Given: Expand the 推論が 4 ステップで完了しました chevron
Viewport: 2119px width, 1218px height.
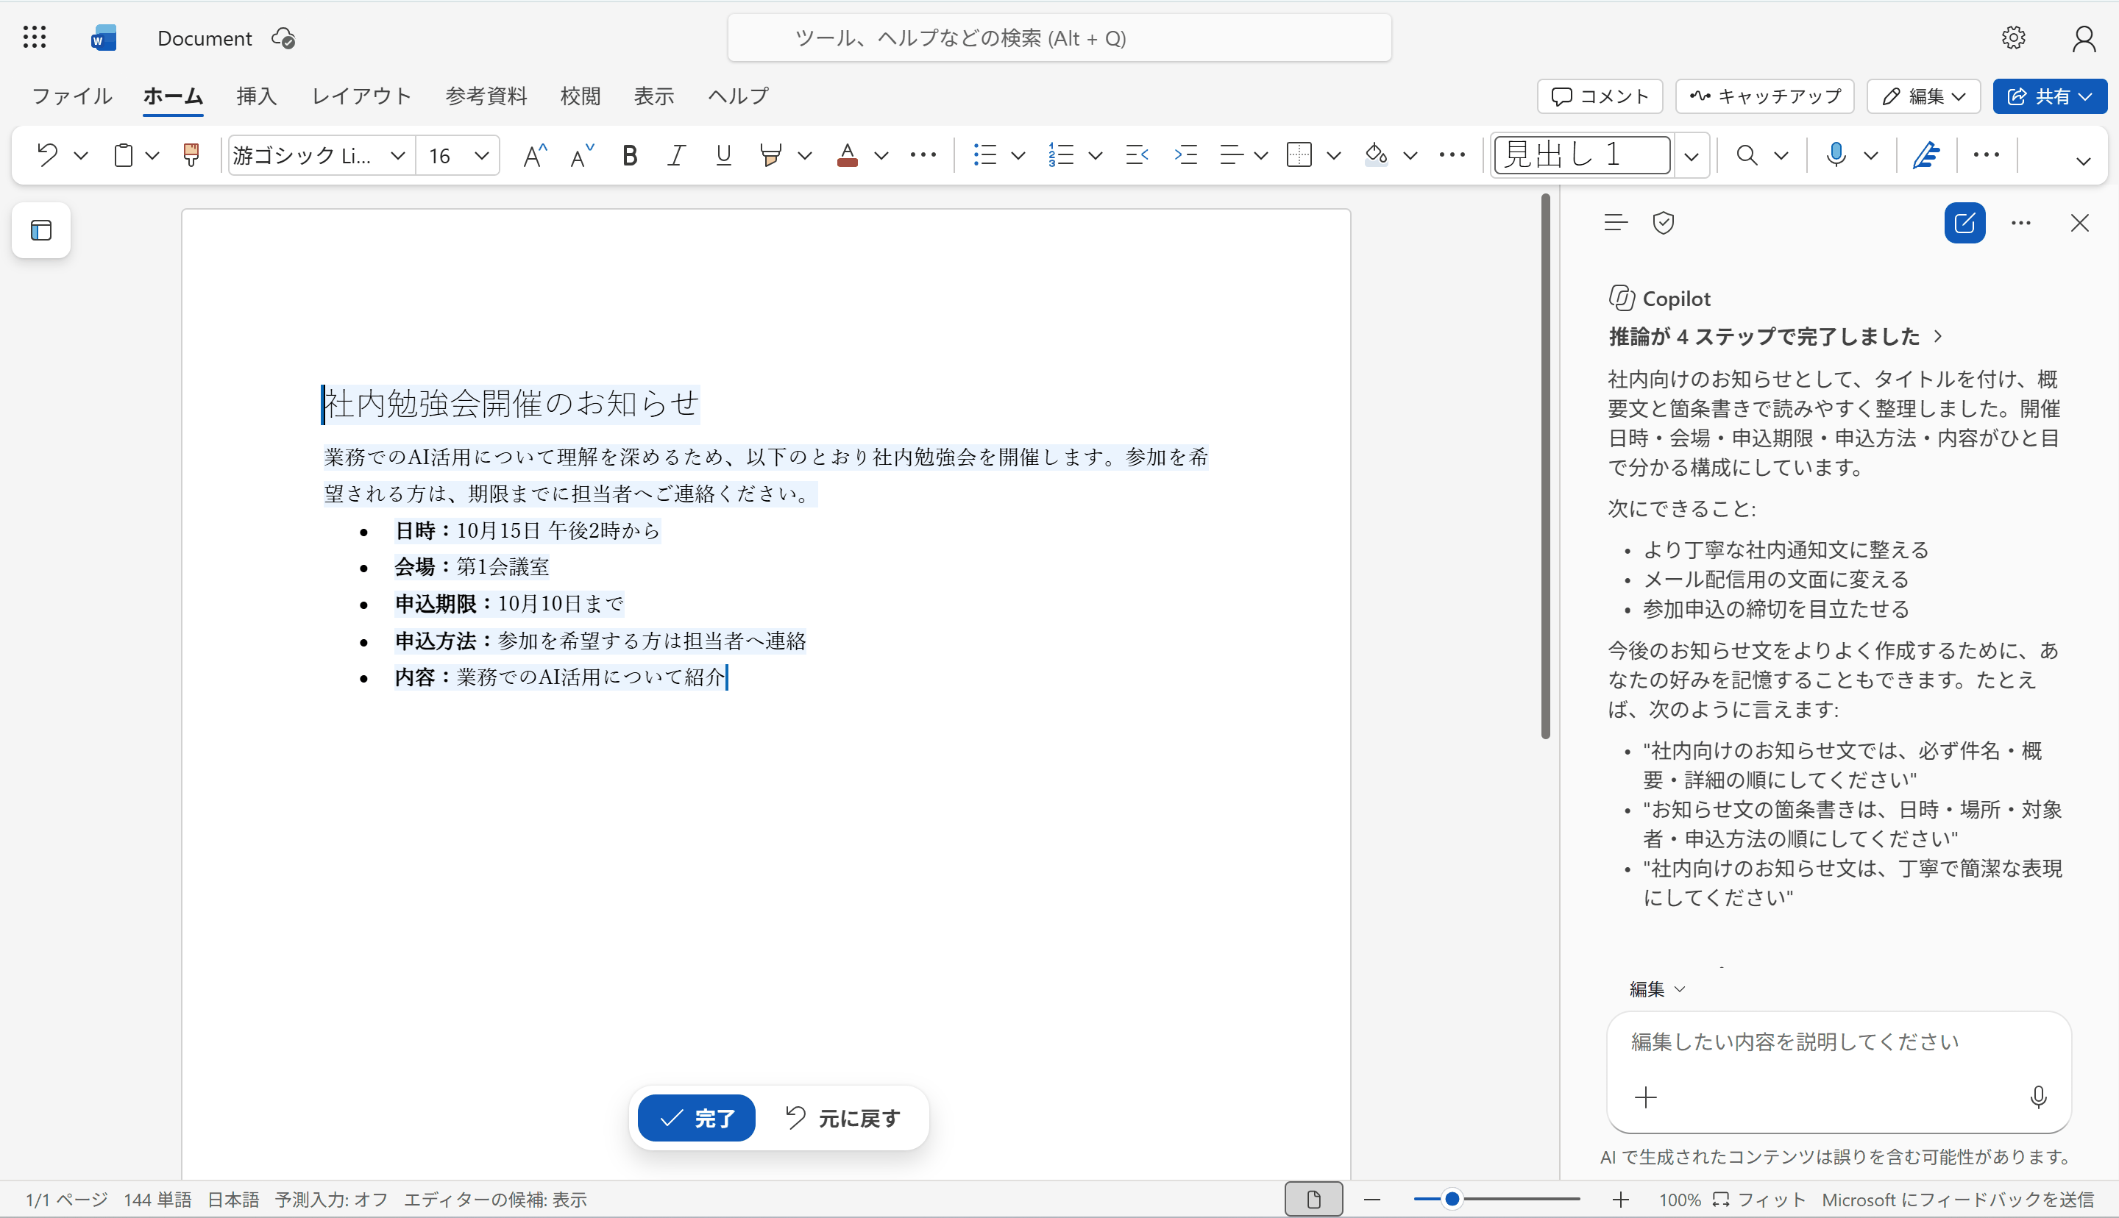Looking at the screenshot, I should [1938, 336].
